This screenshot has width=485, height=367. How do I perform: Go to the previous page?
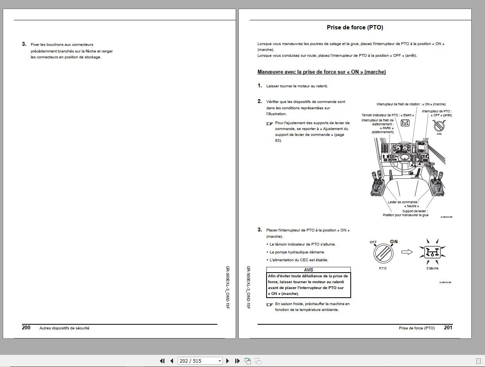(x=171, y=361)
